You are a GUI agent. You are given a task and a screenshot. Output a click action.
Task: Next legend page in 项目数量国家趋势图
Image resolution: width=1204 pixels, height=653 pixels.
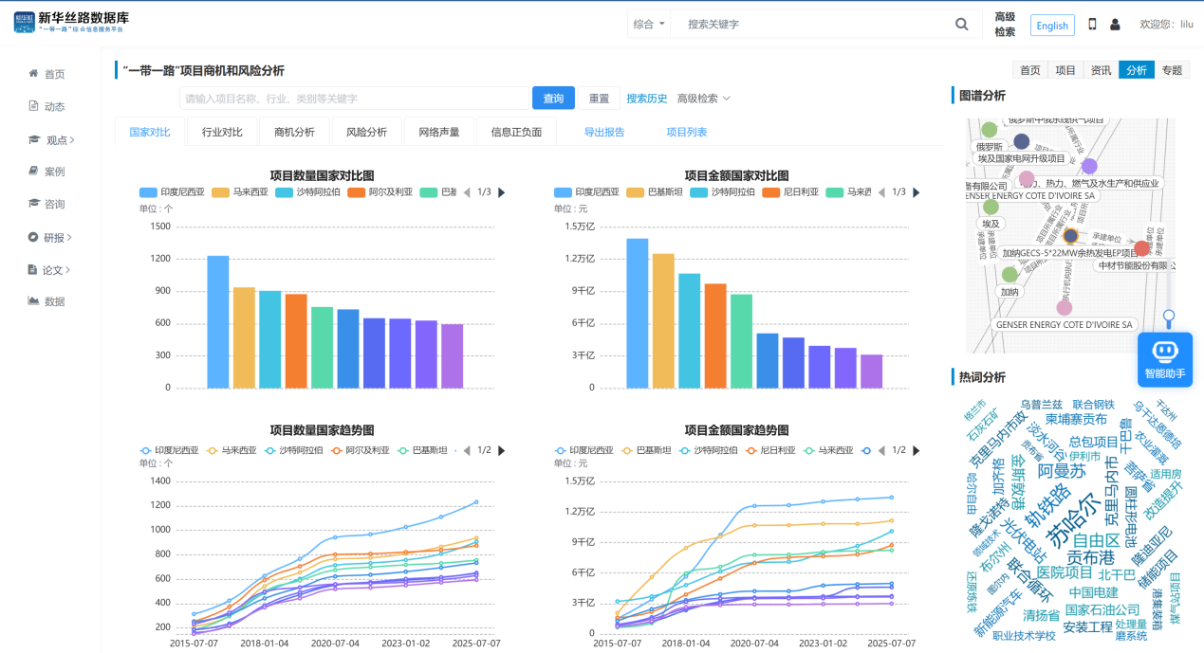point(502,451)
